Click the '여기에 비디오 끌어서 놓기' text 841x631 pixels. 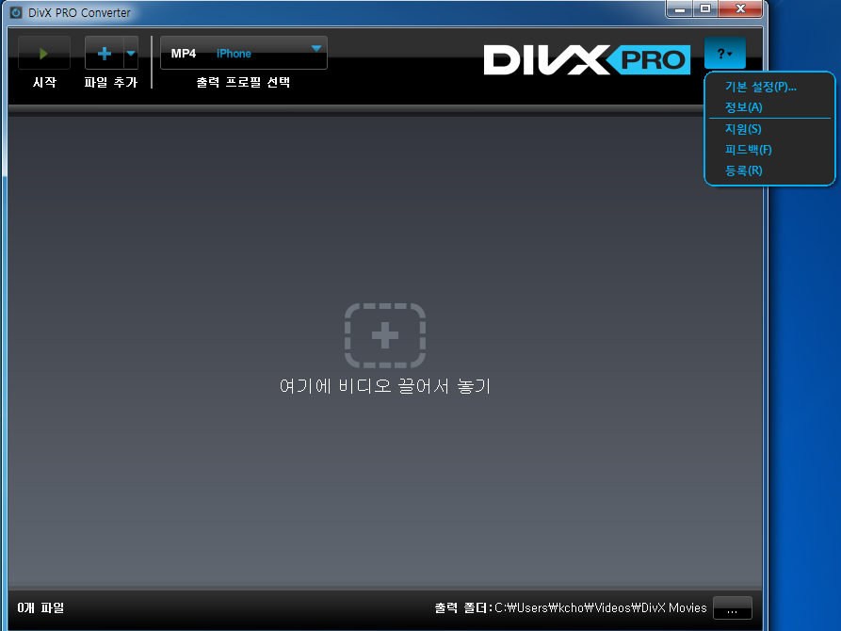[x=385, y=386]
